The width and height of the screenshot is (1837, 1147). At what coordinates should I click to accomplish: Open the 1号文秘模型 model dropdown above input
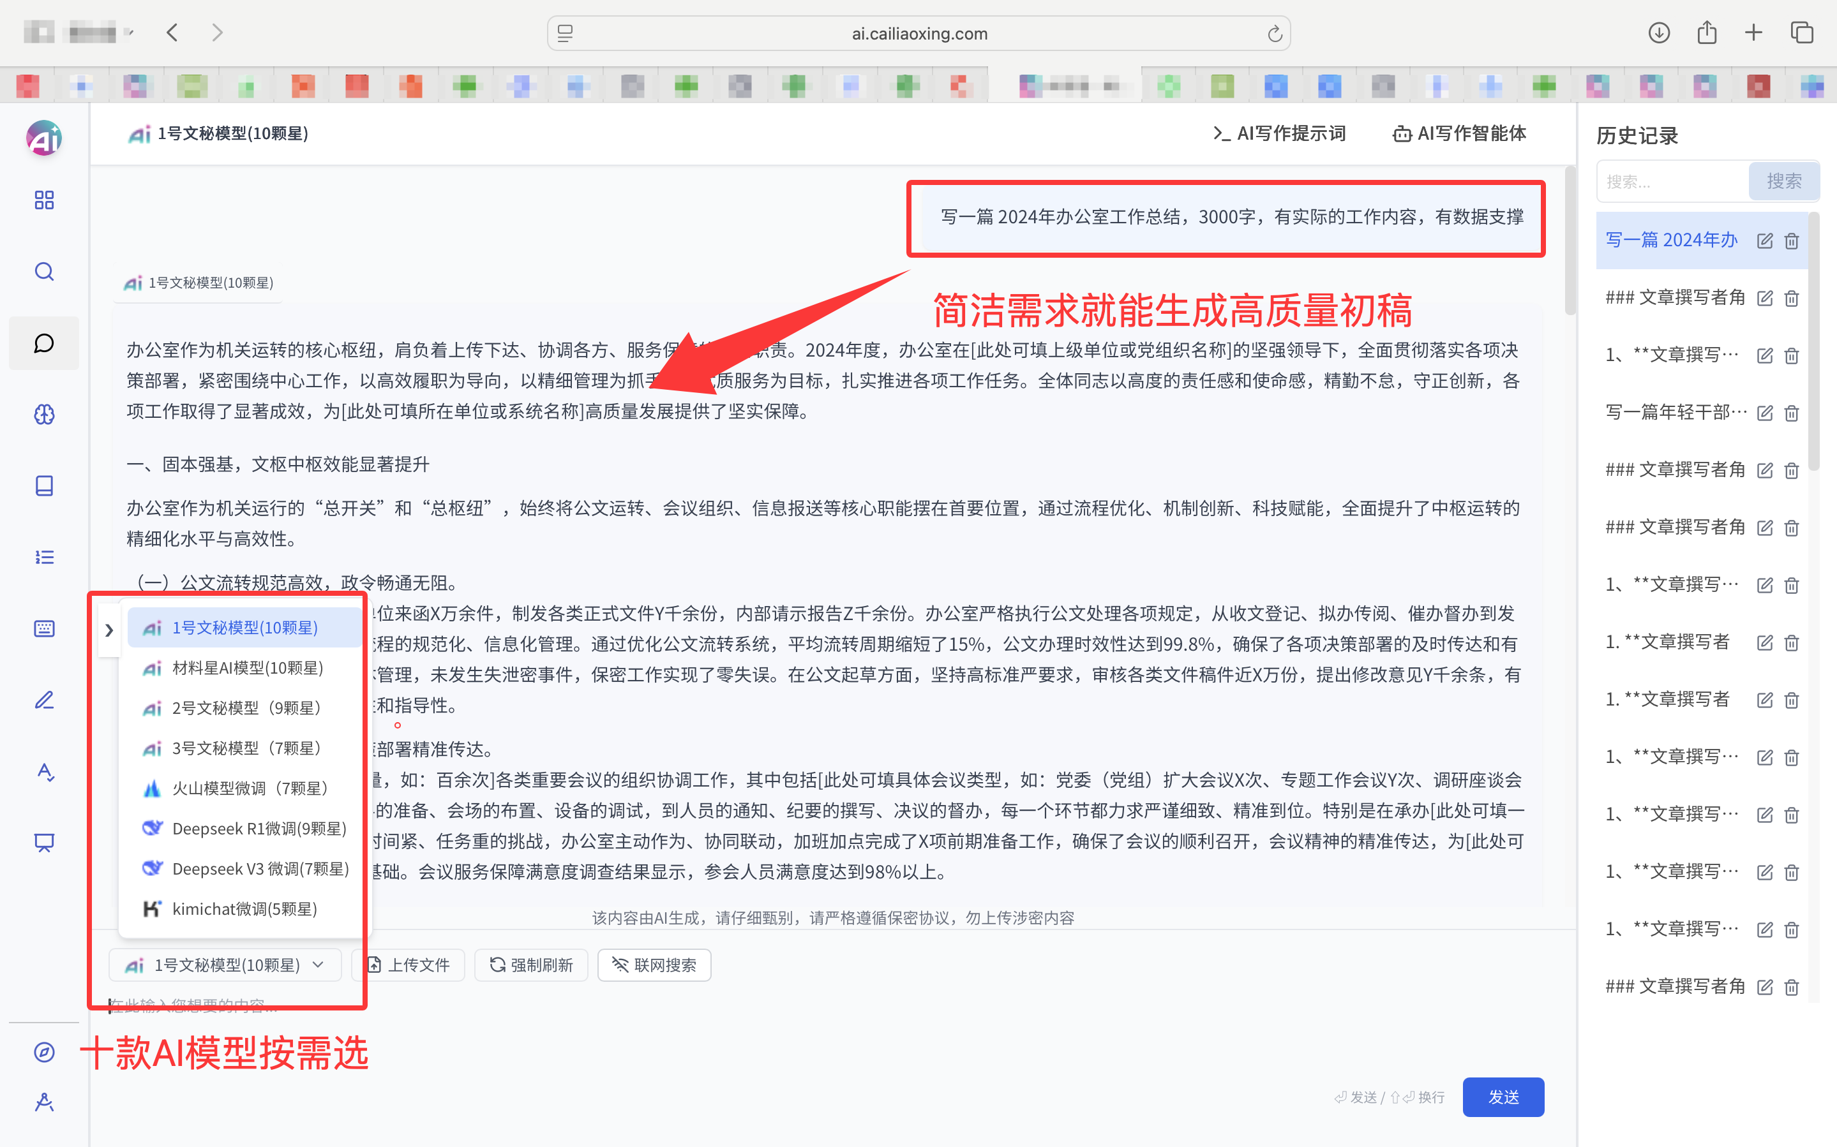(x=225, y=965)
